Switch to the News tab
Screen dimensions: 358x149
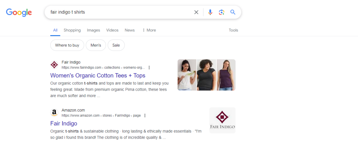coord(130,30)
